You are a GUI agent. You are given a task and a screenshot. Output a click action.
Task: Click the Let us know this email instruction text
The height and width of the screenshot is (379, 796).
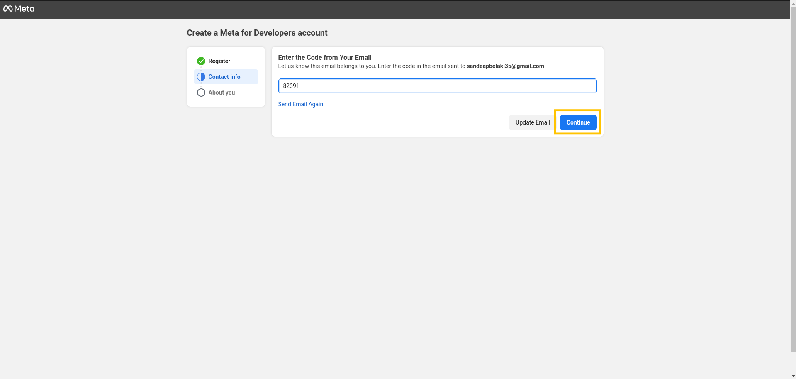coord(372,66)
